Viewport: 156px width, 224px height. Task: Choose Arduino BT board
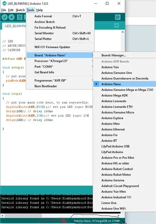point(125,141)
